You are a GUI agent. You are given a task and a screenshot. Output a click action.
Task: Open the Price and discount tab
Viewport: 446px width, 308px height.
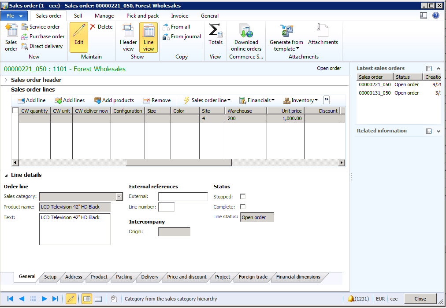pyautogui.click(x=187, y=277)
